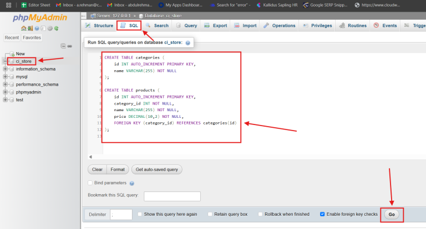Click Get auto-saved query button
This screenshot has width=426, height=229.
pos(156,169)
